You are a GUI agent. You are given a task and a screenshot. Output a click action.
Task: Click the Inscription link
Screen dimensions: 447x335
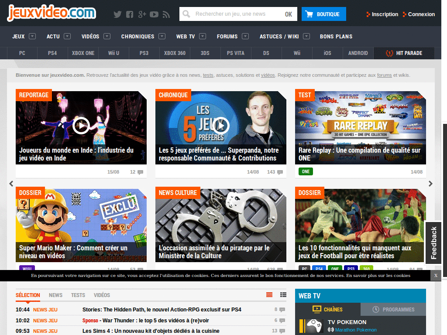385,14
